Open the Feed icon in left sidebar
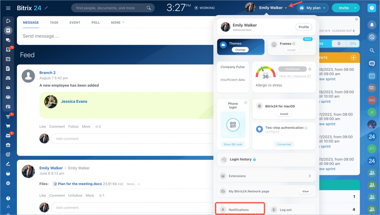Viewport: 380px width, 215px height. pyautogui.click(x=8, y=30)
